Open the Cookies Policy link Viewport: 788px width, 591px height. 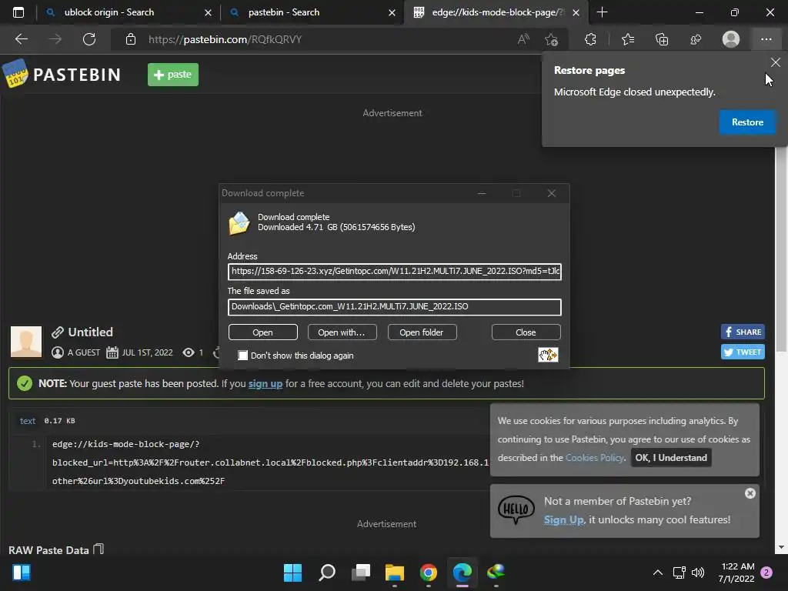[x=595, y=458]
